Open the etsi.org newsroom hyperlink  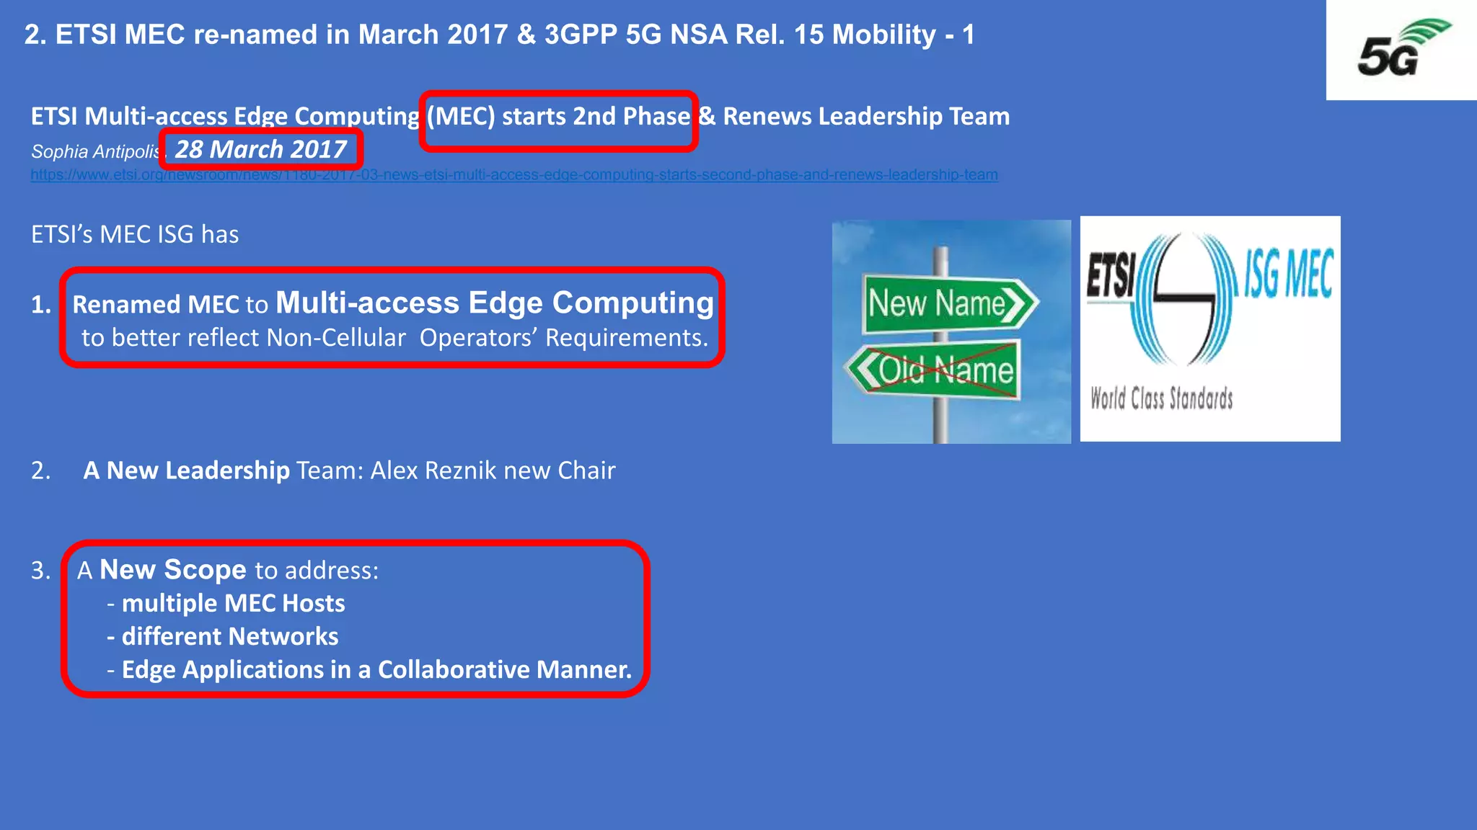[514, 175]
